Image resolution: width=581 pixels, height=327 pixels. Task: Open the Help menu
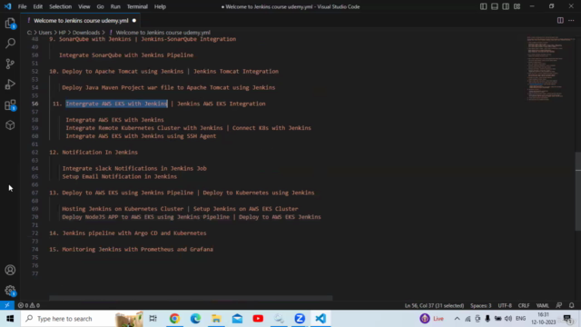pyautogui.click(x=160, y=6)
